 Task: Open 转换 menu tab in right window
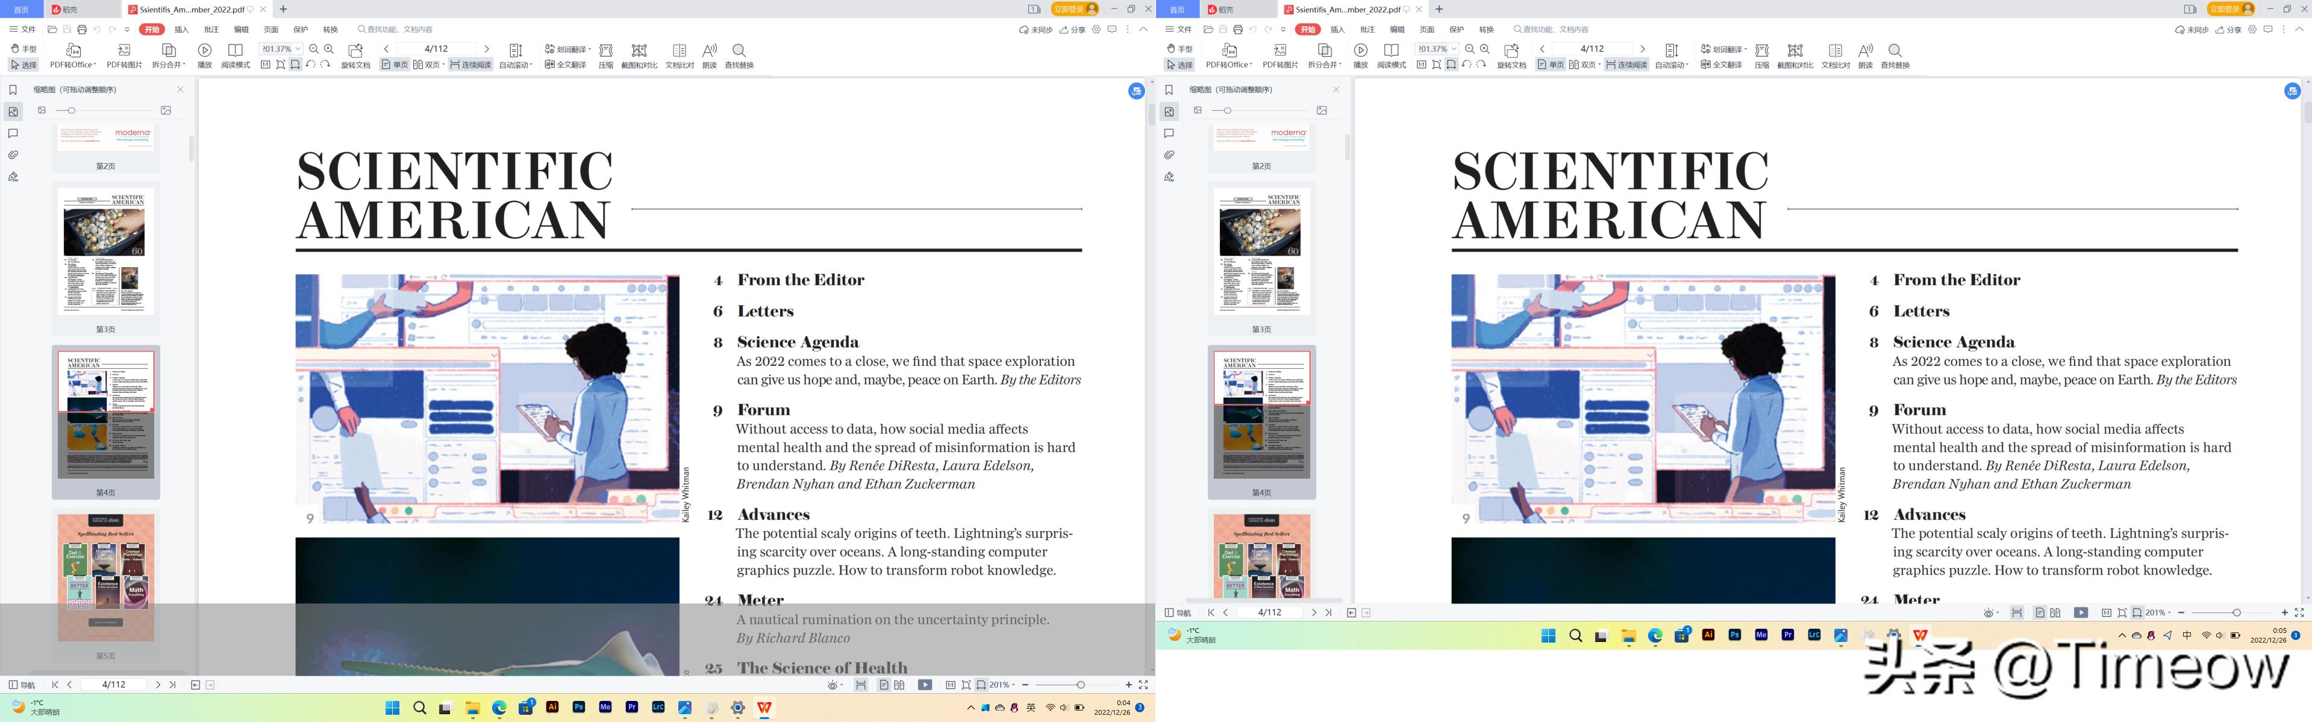[x=1486, y=29]
